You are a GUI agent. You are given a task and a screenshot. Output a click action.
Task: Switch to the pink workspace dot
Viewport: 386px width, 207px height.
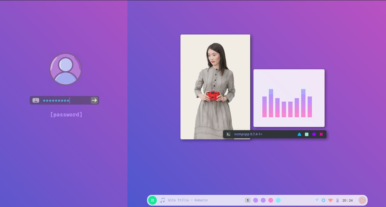pyautogui.click(x=271, y=200)
